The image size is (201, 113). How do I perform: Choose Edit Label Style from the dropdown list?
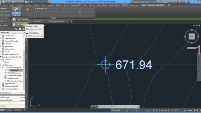click(20, 24)
